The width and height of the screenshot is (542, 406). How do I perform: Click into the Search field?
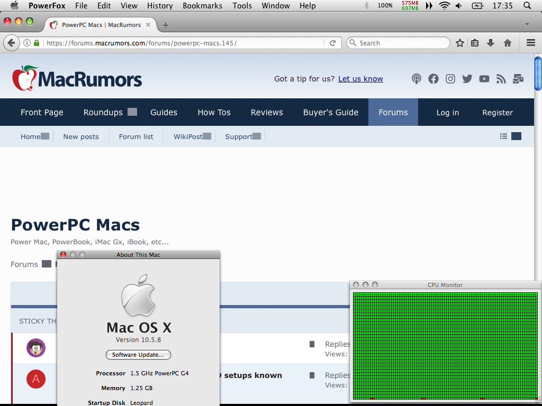point(398,43)
